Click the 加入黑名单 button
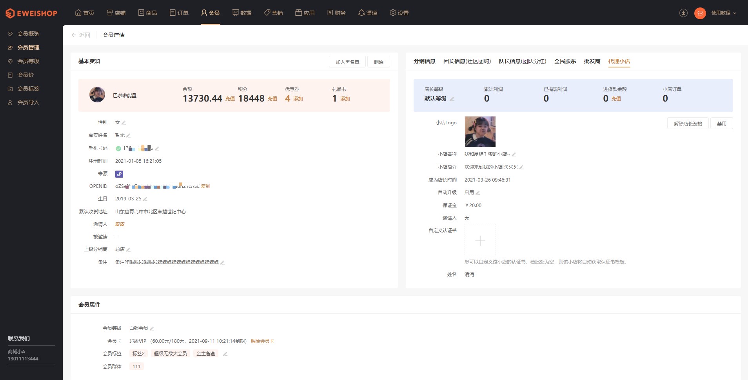 347,62
